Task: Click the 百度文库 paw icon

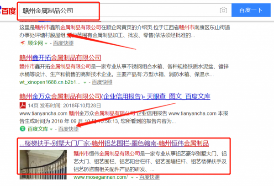Action: click(x=22, y=129)
